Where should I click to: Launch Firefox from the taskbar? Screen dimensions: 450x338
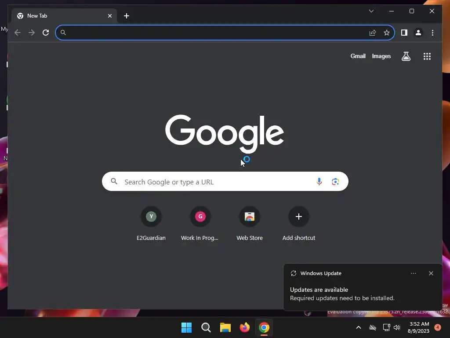pos(244,327)
